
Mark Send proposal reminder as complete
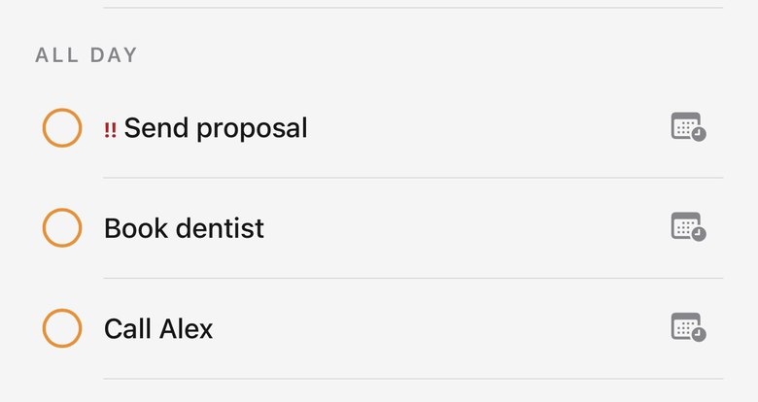62,127
